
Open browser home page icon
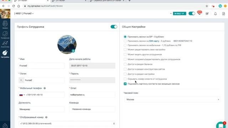click(19, 6)
